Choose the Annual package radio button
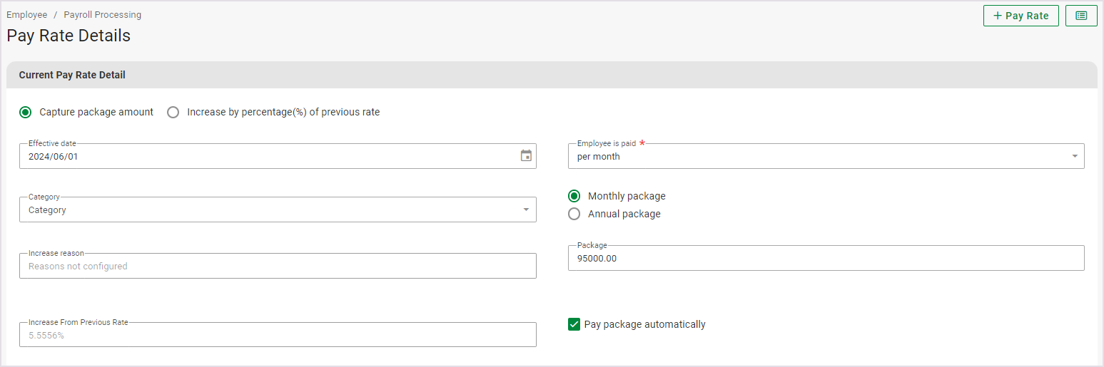This screenshot has height=367, width=1104. point(574,214)
